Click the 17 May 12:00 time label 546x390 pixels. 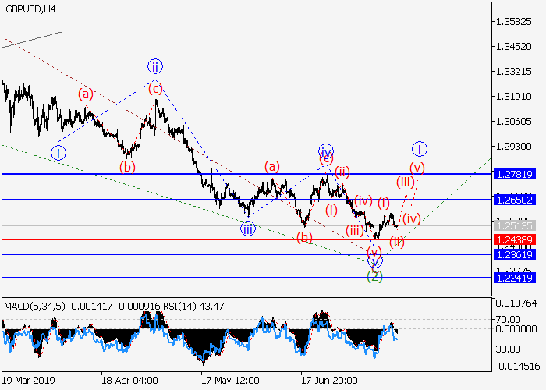(x=229, y=381)
